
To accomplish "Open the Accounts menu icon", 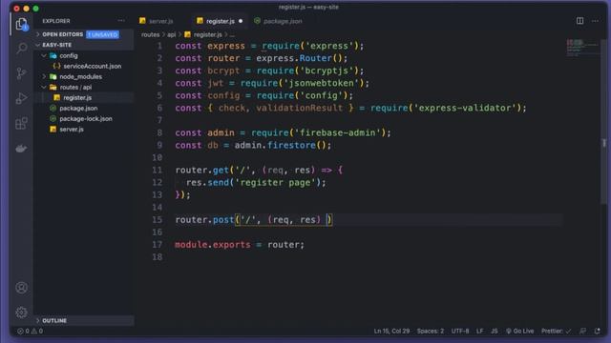I will (21, 288).
